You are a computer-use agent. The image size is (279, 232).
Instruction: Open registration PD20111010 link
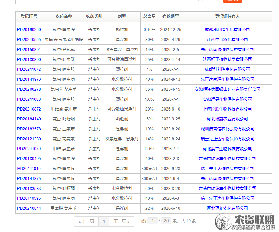(29, 169)
